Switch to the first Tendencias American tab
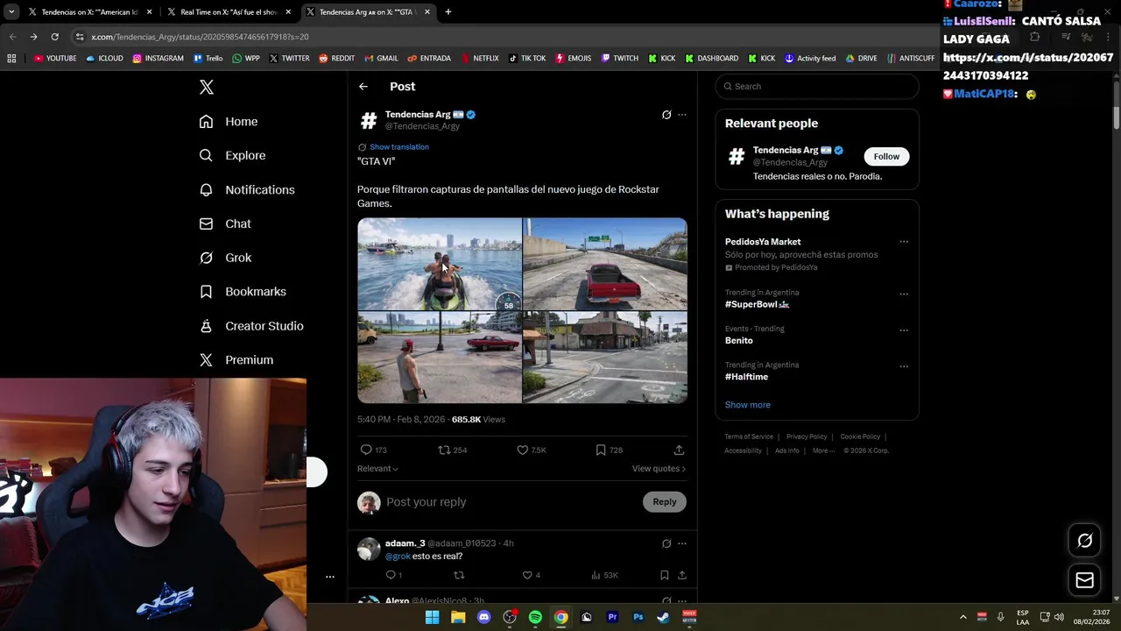Screen dimensions: 1121x631 pos(90,12)
